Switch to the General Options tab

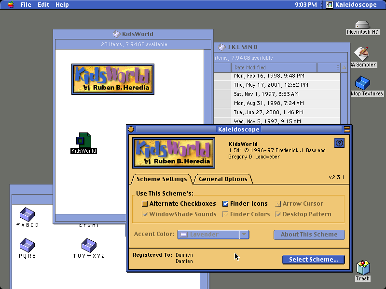(223, 179)
